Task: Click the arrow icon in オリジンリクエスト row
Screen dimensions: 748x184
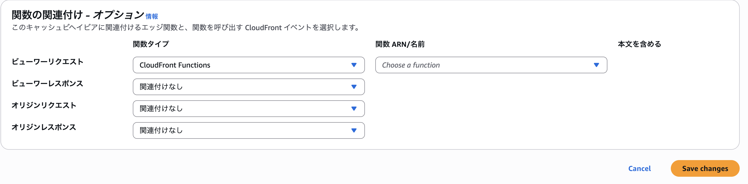Action: click(354, 109)
